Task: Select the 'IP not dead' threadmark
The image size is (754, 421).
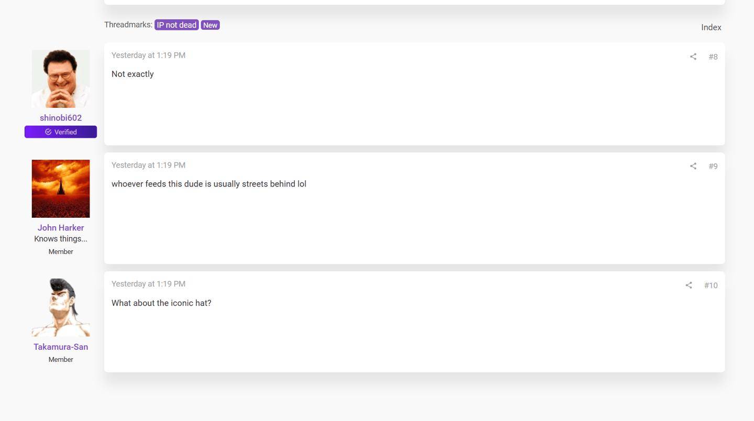Action: (176, 25)
